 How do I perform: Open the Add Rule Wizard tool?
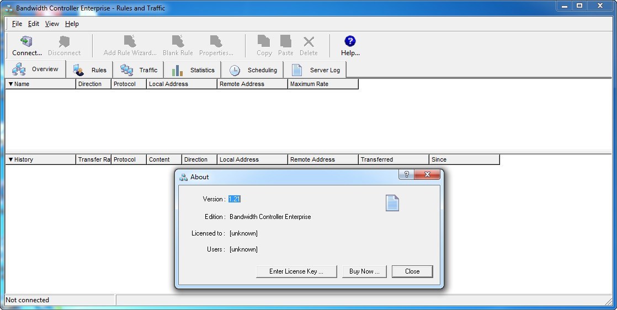click(x=130, y=46)
